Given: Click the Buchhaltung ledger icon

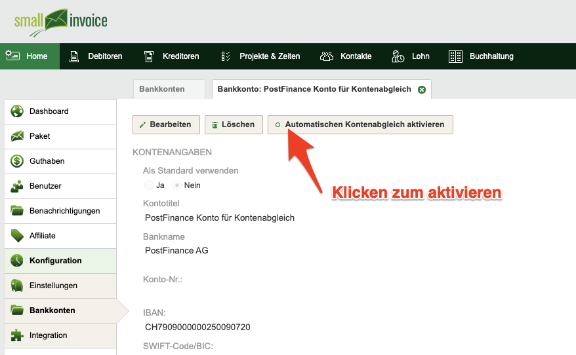Looking at the screenshot, I should tap(455, 56).
